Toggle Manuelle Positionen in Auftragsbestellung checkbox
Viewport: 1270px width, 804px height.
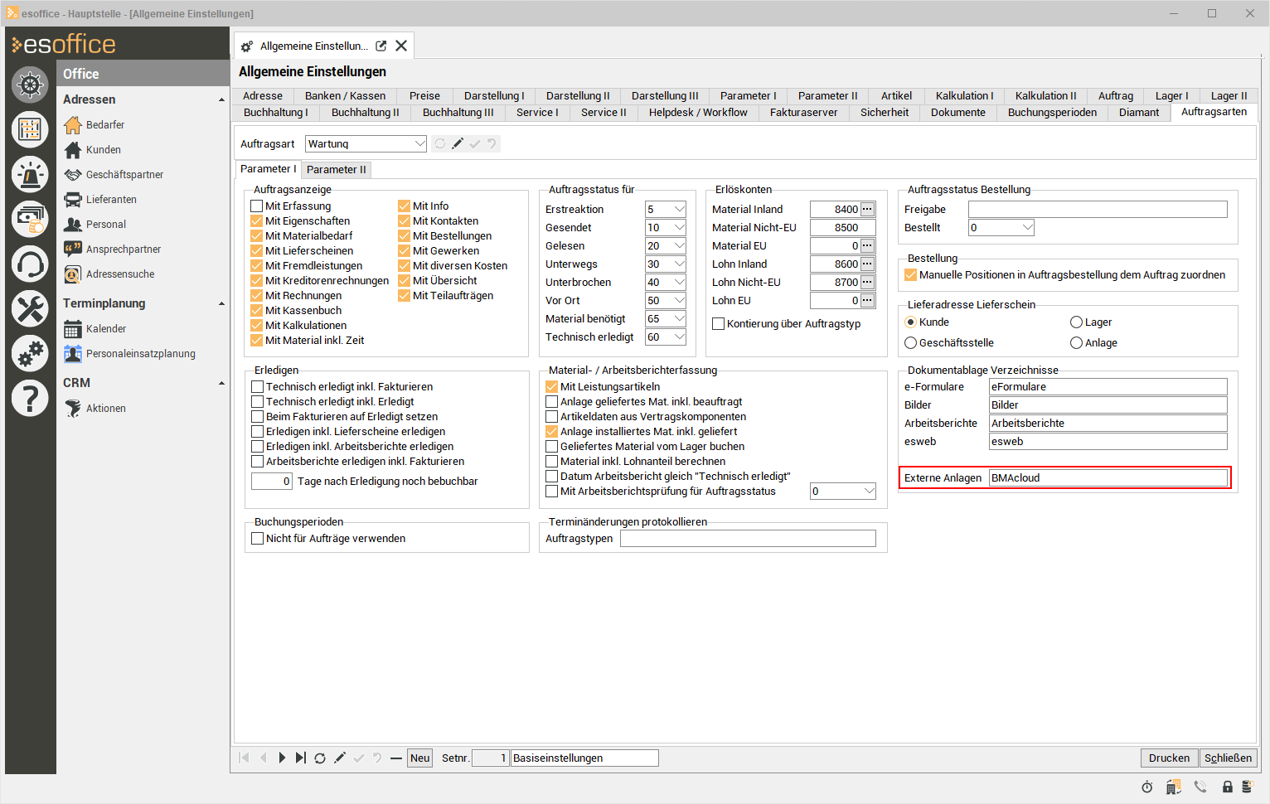pyautogui.click(x=911, y=275)
